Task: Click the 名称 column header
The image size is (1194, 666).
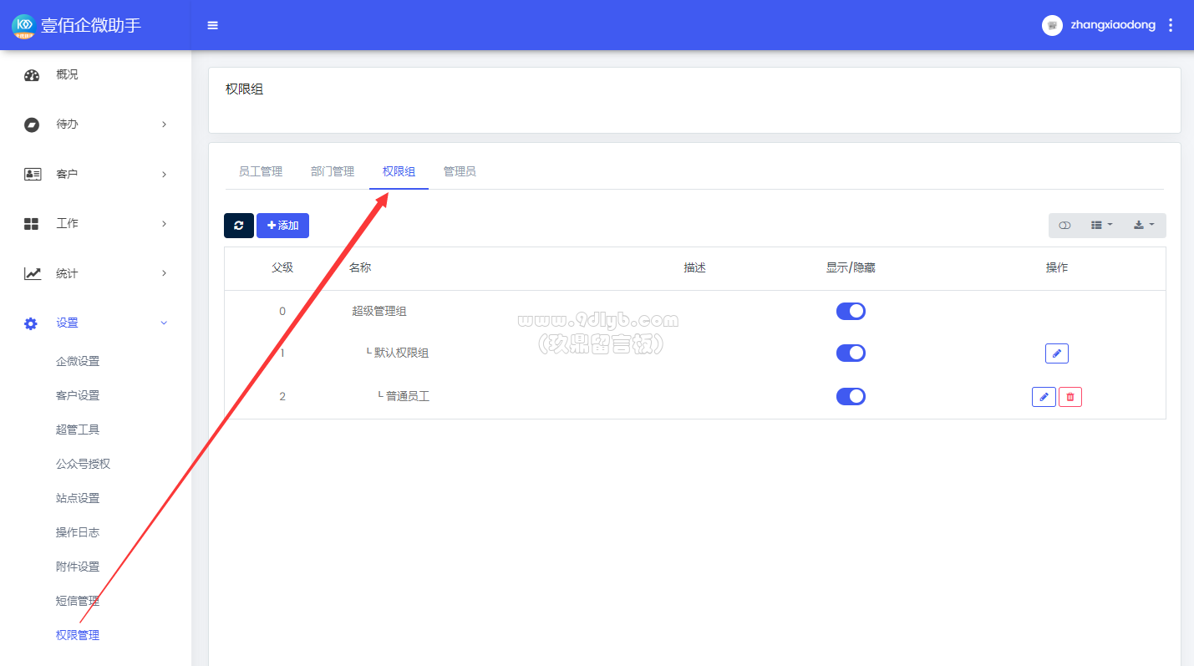Action: [360, 268]
